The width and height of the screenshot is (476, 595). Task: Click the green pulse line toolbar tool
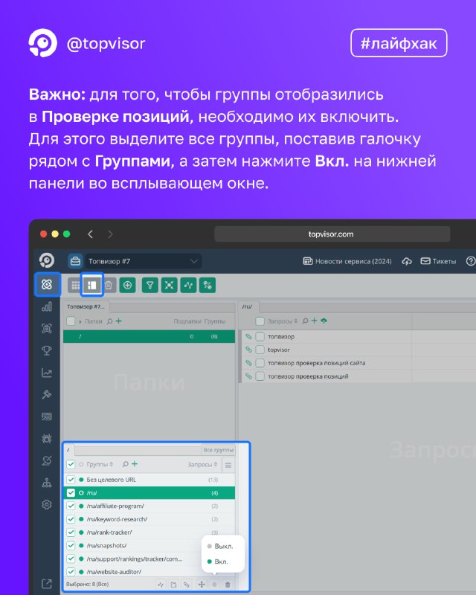point(189,285)
